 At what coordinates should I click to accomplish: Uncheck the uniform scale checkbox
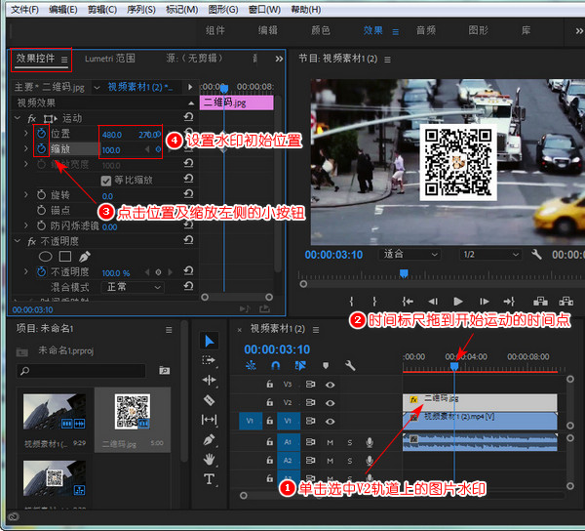click(106, 181)
